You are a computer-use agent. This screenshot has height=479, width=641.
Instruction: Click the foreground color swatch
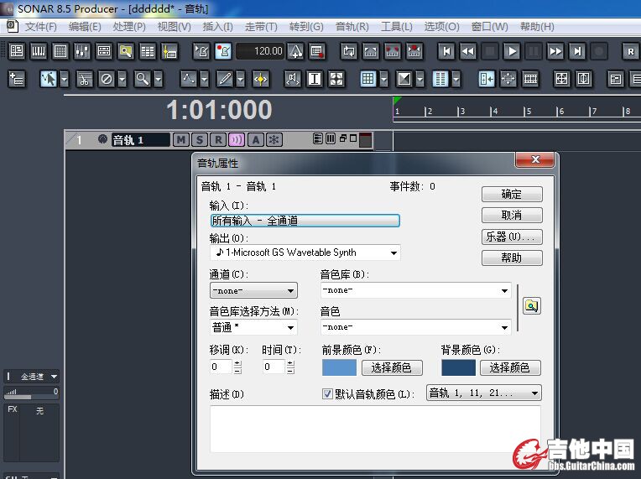coord(339,367)
